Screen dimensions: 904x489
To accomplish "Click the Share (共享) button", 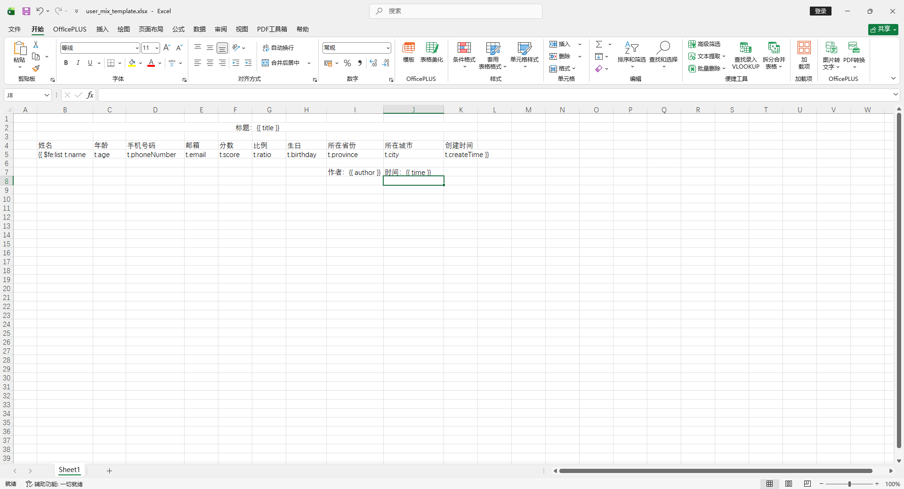I will 883,29.
